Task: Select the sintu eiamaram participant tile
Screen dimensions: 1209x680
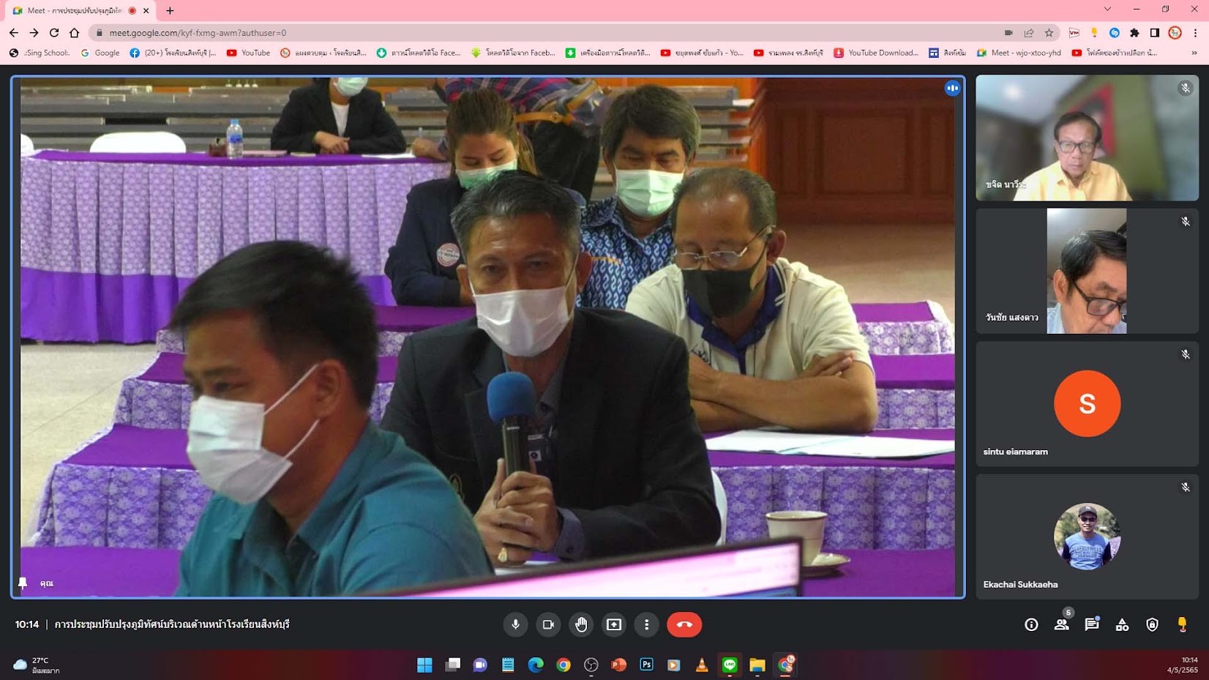Action: pos(1087,404)
